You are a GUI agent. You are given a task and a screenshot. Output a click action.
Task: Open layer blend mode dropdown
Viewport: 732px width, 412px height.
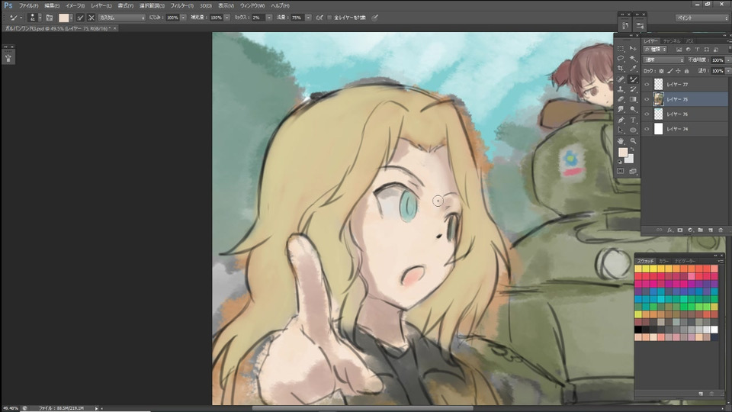(x=663, y=60)
